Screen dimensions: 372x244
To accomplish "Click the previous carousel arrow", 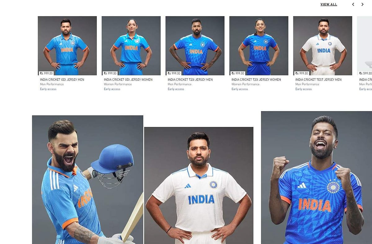I will tap(353, 4).
